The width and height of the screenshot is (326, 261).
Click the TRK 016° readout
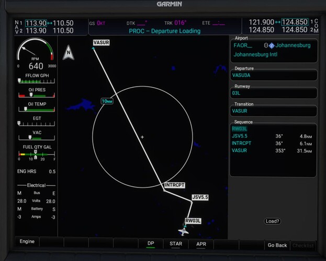click(x=175, y=23)
